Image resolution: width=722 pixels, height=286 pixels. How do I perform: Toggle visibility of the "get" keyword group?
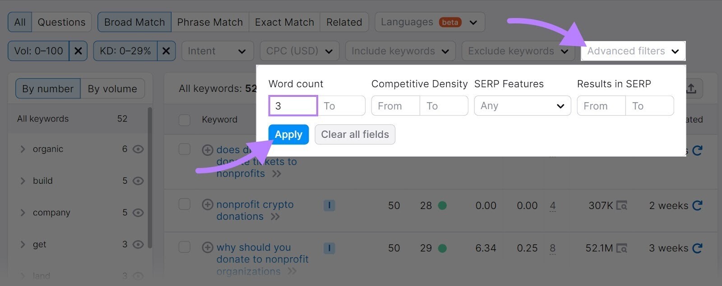tap(138, 244)
